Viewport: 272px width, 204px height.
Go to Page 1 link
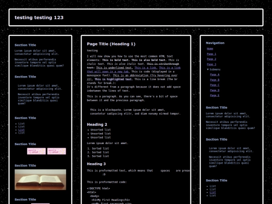[212, 54]
